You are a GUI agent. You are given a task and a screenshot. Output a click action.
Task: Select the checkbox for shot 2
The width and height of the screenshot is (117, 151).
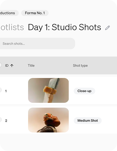1,120
